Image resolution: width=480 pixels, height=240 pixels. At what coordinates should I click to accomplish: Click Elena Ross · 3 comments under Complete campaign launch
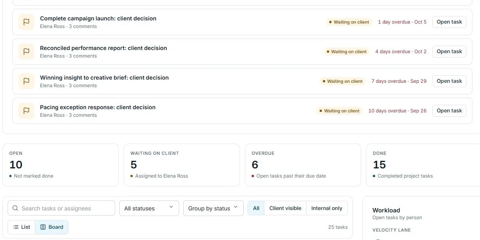[68, 26]
